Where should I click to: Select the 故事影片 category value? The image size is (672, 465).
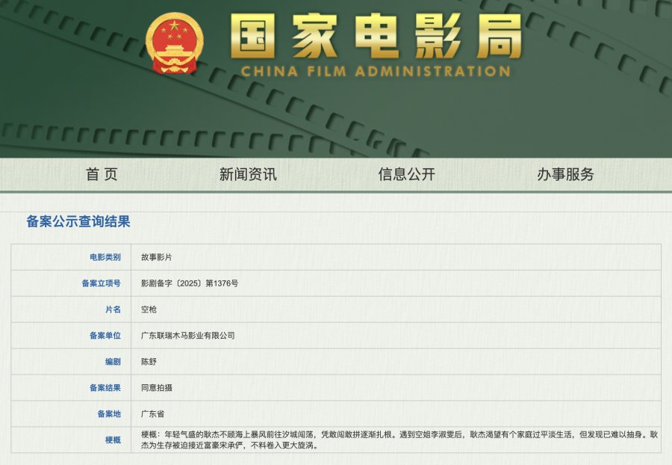pos(156,257)
